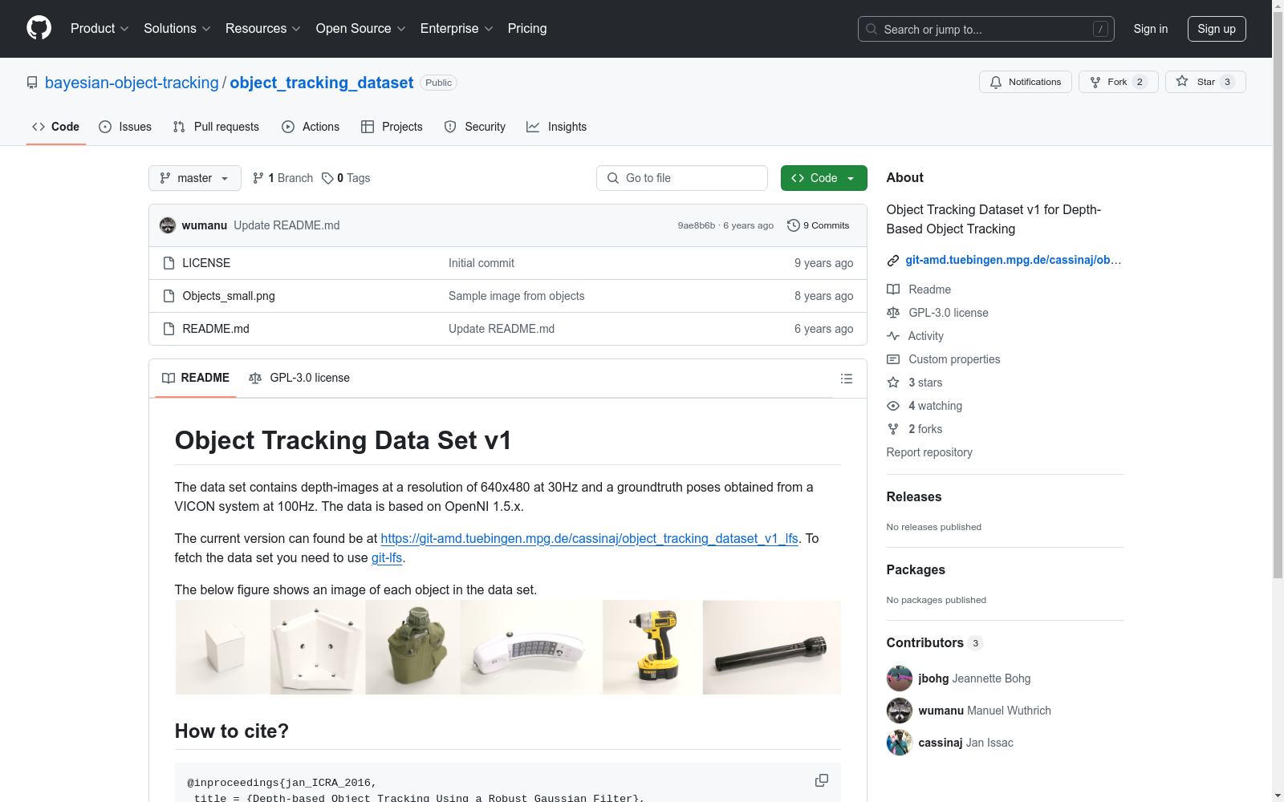The width and height of the screenshot is (1284, 802).
Task: Open the object_tracking_dataset repository link
Action: [x=322, y=83]
